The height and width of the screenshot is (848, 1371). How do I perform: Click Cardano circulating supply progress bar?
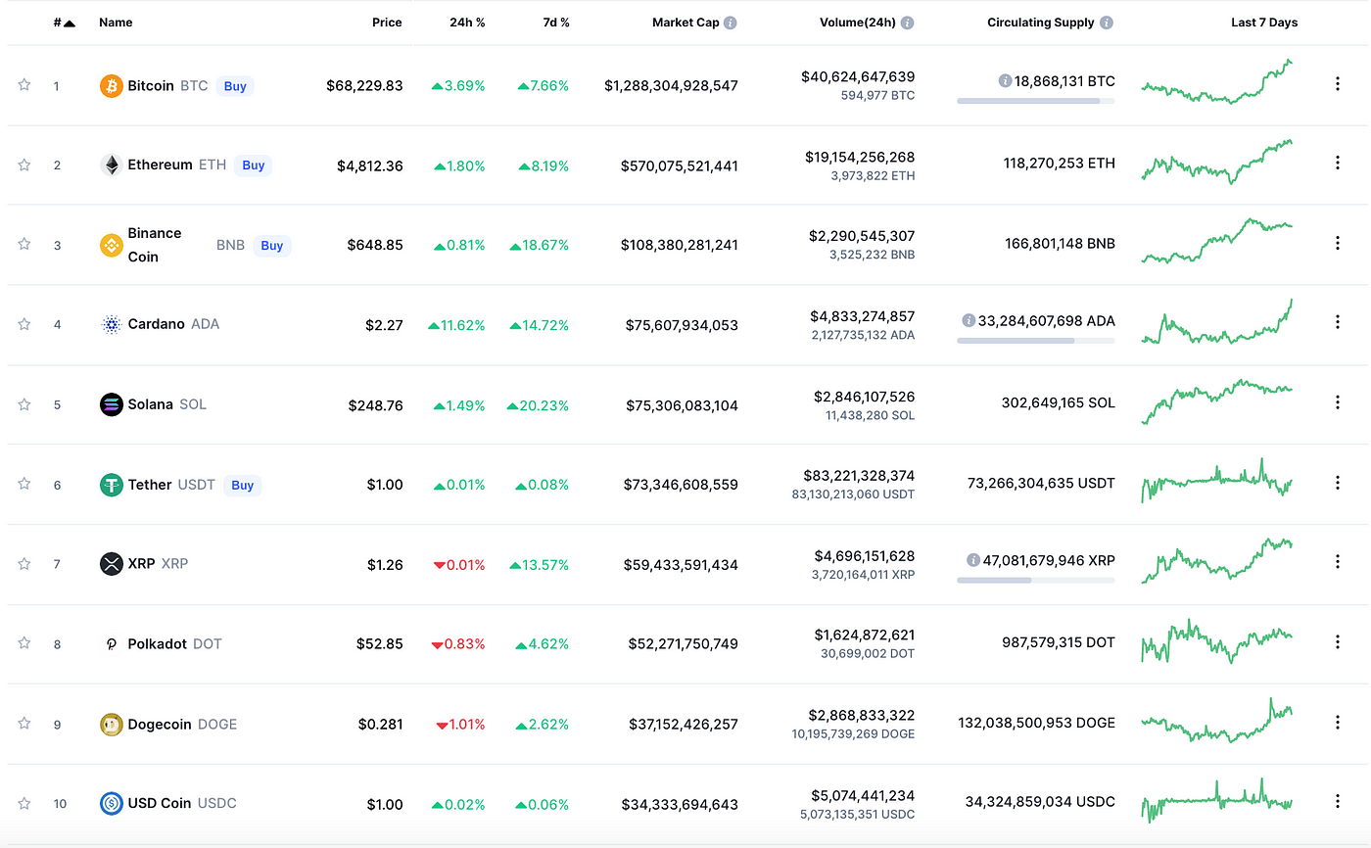click(1036, 341)
